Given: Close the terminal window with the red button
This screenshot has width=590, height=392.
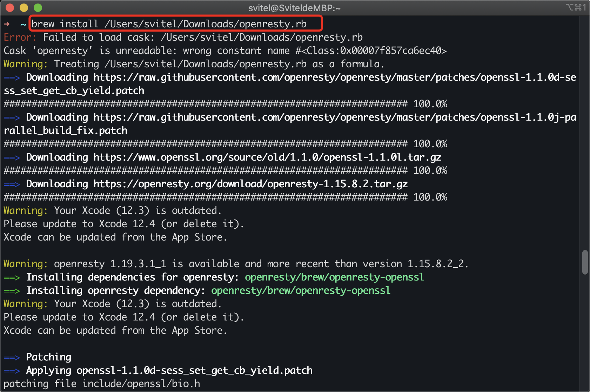Looking at the screenshot, I should 10,8.
